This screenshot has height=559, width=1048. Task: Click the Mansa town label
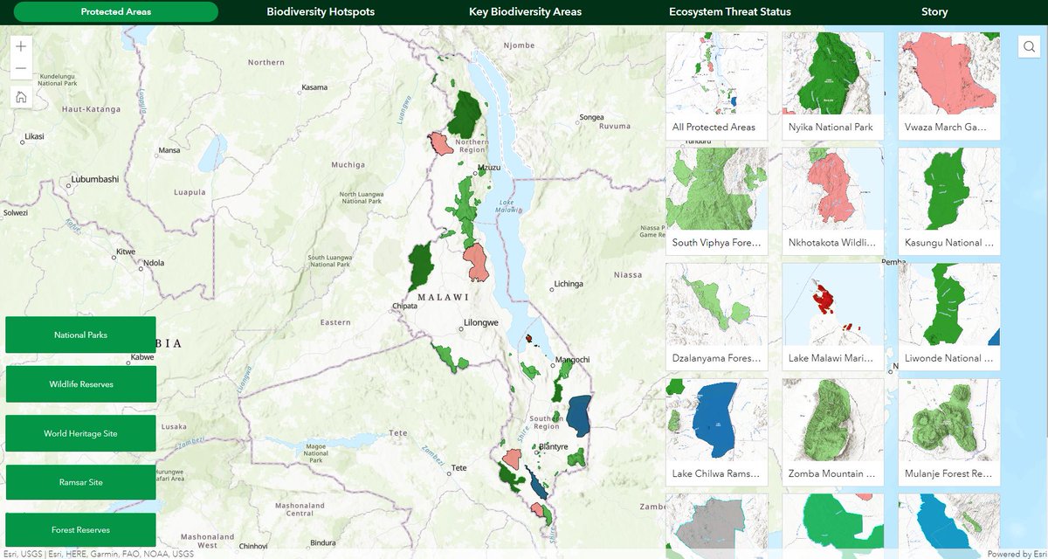coord(169,150)
